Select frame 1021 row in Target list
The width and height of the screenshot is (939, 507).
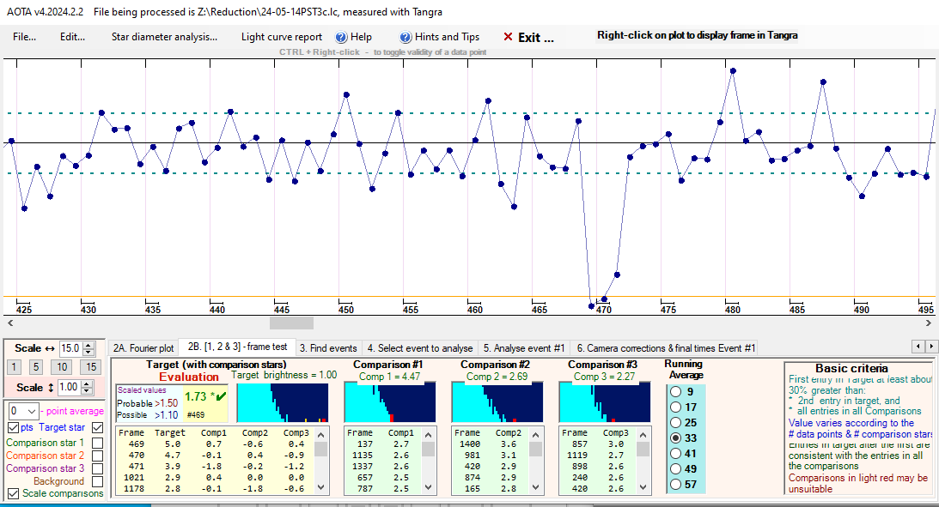pyautogui.click(x=215, y=478)
